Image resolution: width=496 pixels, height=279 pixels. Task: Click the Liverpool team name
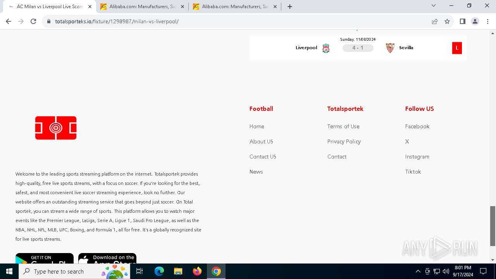(307, 48)
